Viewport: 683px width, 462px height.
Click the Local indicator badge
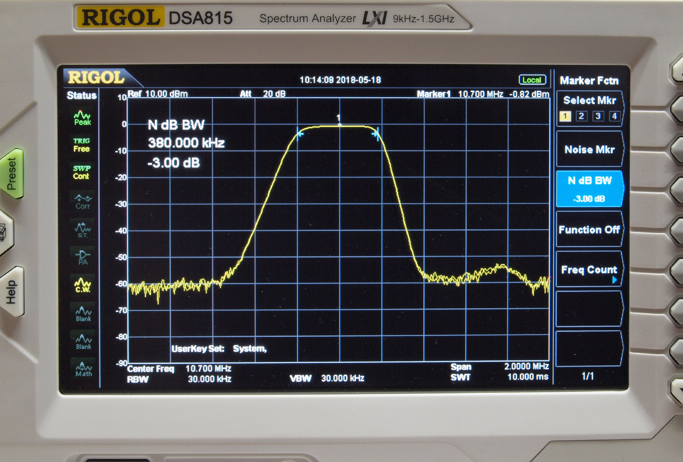(x=532, y=80)
